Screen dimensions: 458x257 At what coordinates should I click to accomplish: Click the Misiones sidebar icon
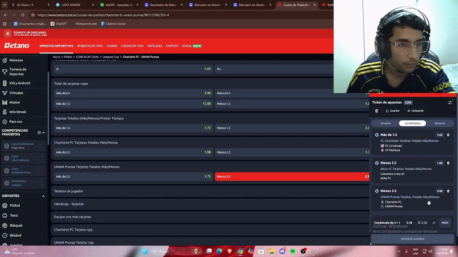tap(5, 60)
